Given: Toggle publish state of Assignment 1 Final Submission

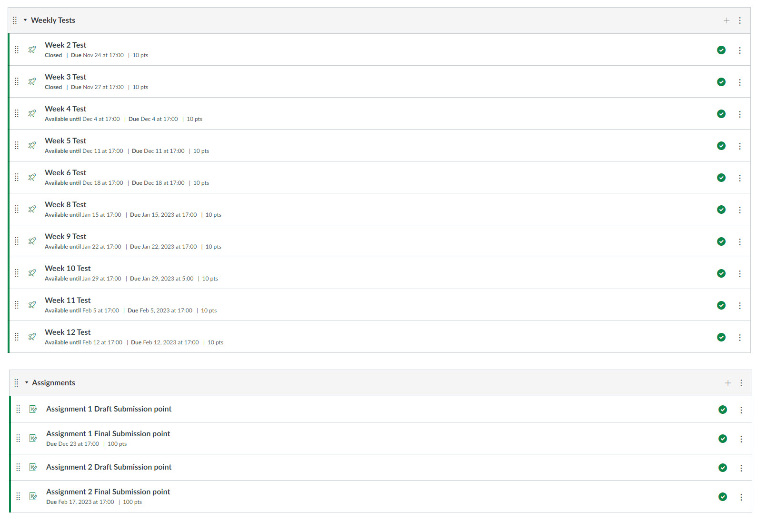Looking at the screenshot, I should [723, 439].
